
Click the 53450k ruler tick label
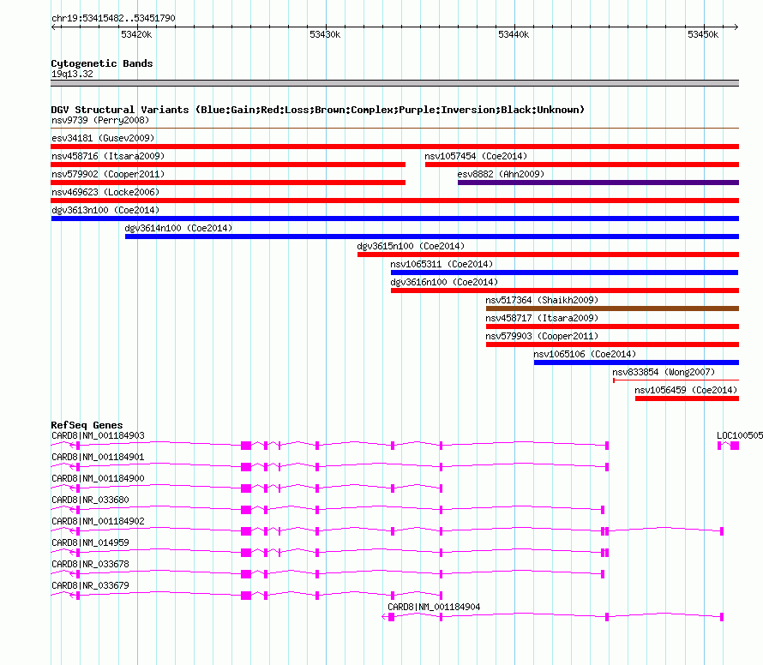click(703, 34)
